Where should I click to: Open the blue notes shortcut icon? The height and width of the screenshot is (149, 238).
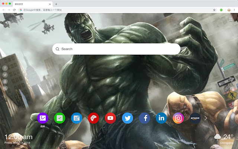77,118
